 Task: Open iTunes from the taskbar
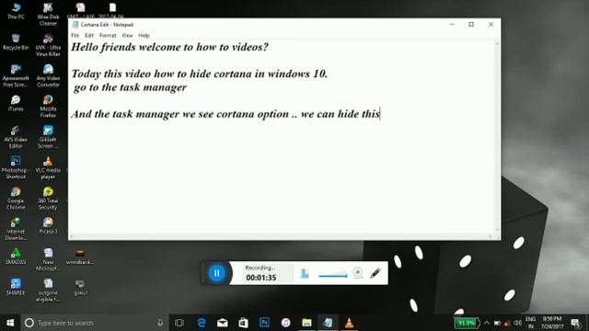click(x=285, y=323)
